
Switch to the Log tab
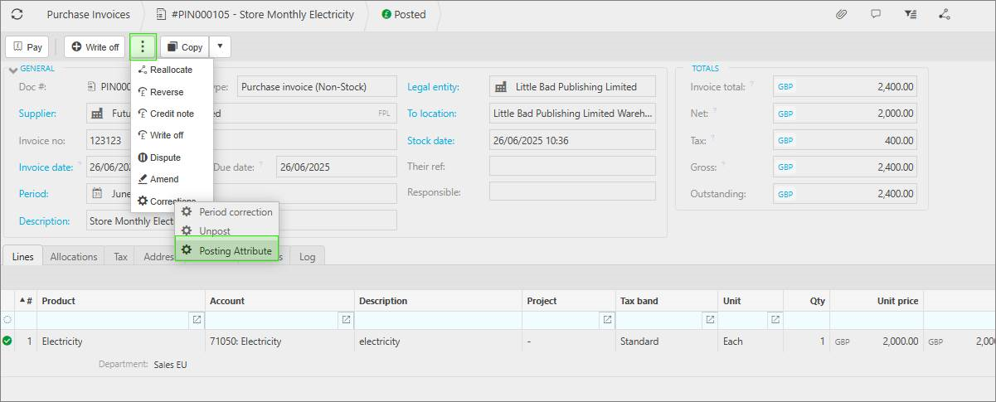point(307,257)
